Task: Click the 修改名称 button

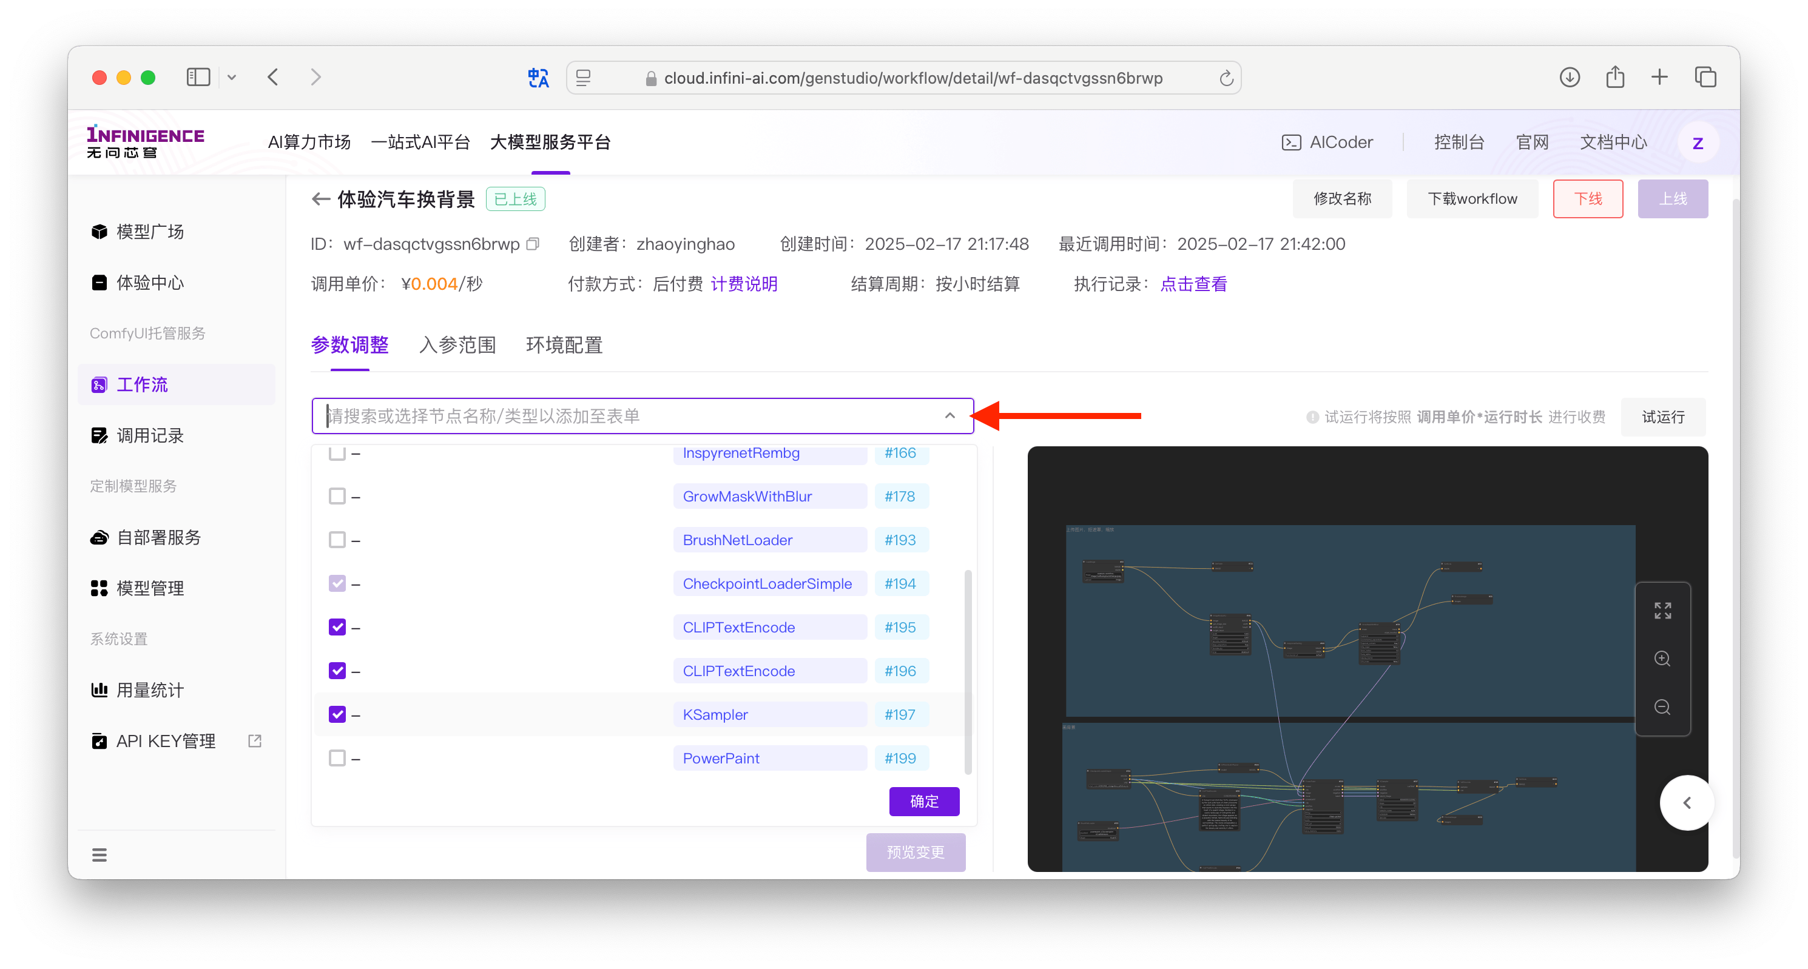Action: (1342, 198)
